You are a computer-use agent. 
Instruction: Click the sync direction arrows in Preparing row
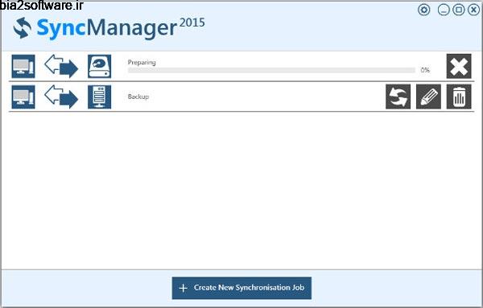point(61,66)
